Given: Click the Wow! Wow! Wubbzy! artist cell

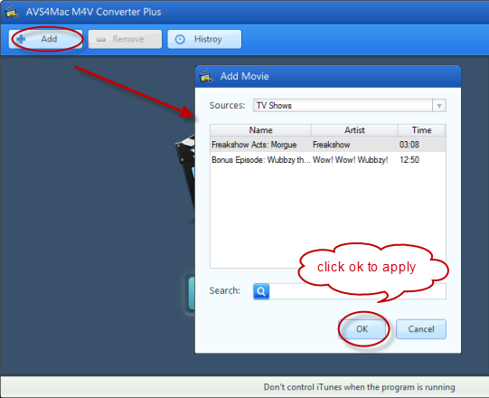Looking at the screenshot, I should click(351, 160).
